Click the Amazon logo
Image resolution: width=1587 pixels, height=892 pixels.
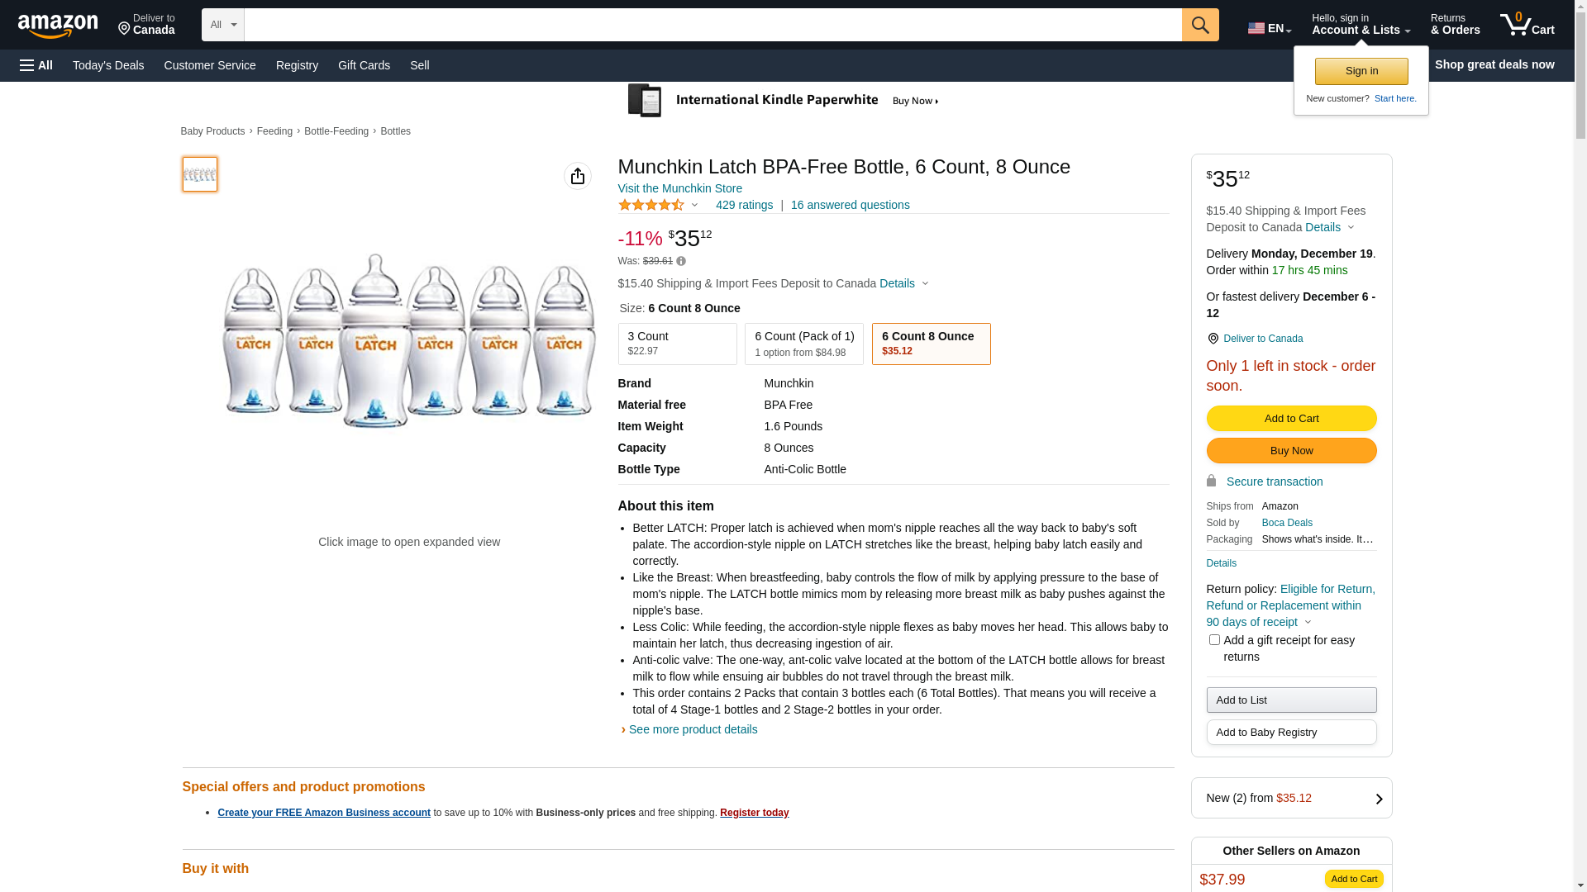pyautogui.click(x=58, y=26)
